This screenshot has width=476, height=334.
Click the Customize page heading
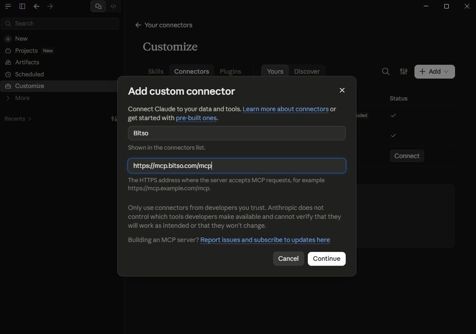click(x=170, y=46)
